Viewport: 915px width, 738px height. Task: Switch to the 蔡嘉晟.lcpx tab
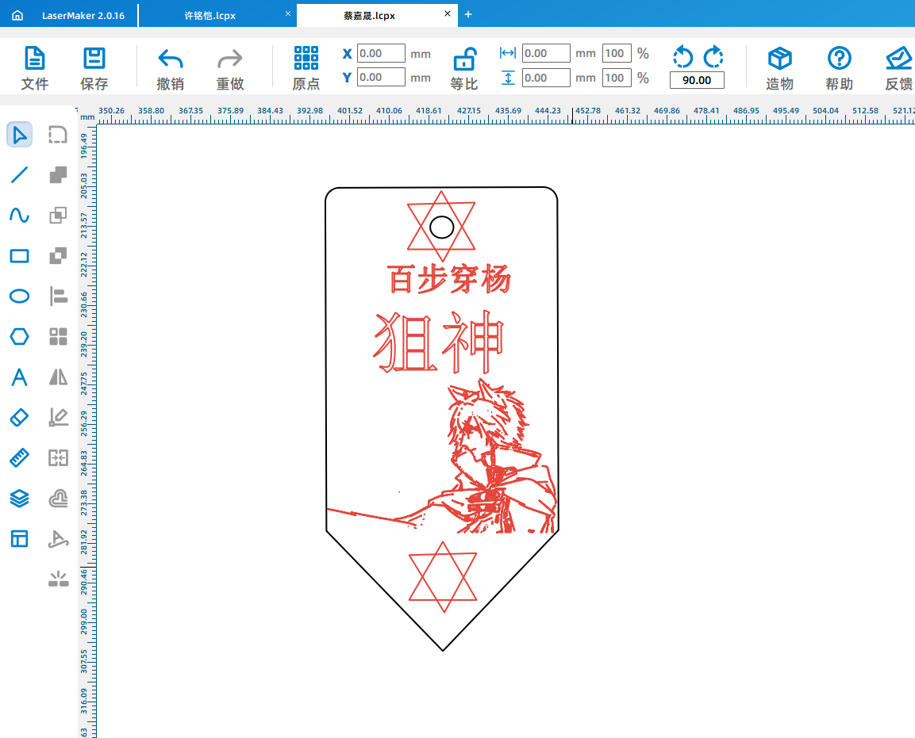tap(369, 15)
